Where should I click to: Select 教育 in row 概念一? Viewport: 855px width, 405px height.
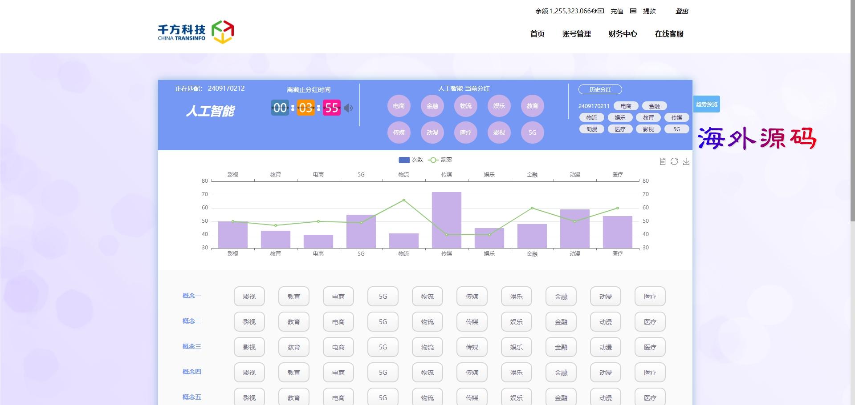(294, 297)
